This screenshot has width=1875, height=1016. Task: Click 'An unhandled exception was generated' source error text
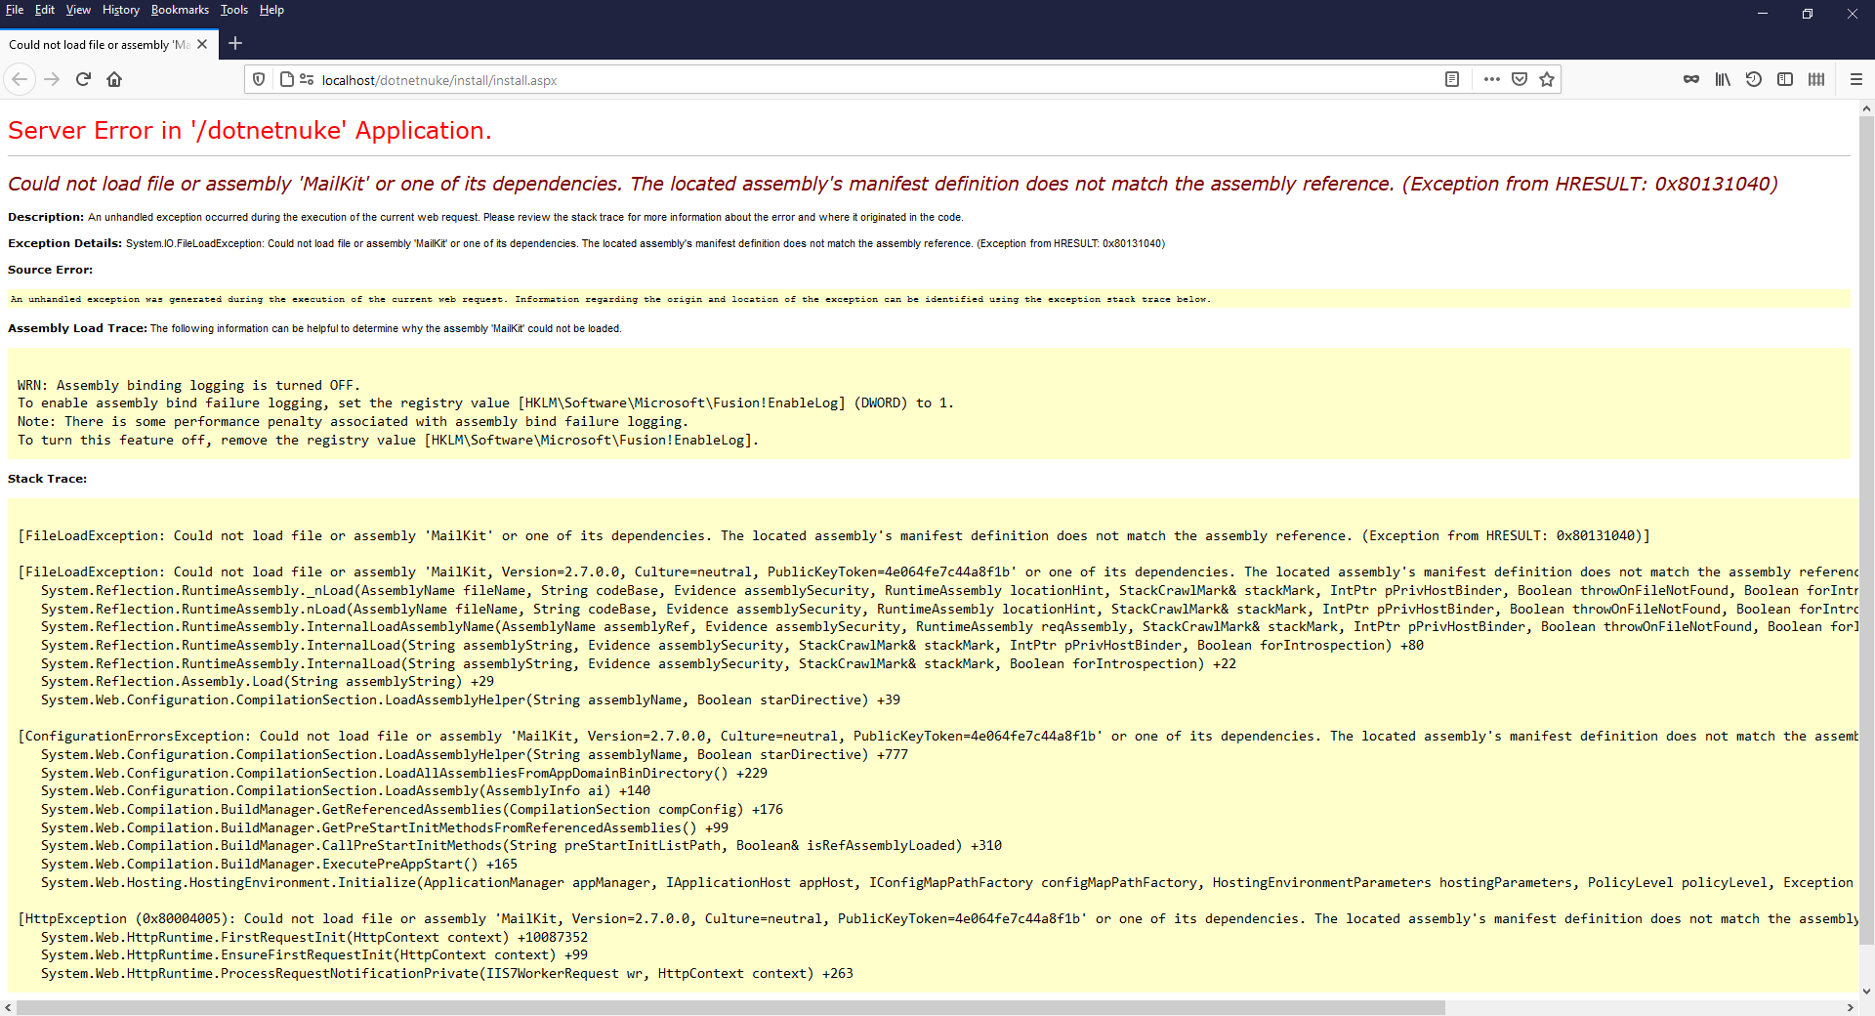click(610, 299)
